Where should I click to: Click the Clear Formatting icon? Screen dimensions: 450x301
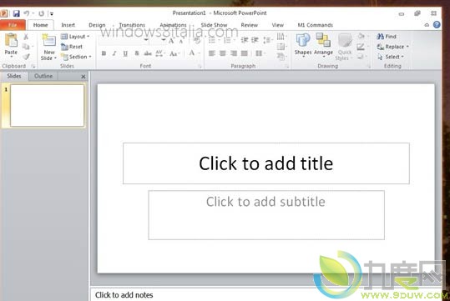point(197,40)
